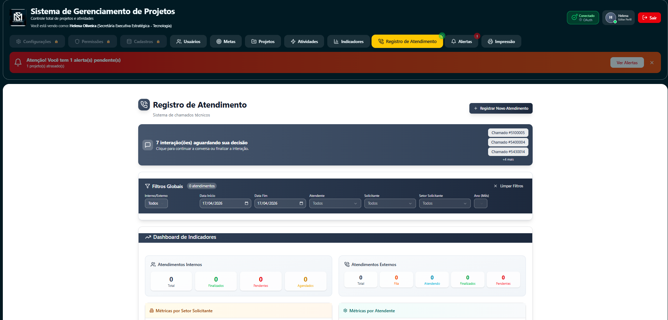This screenshot has height=320, width=668.
Task: Open the Permissões tab
Action: click(x=93, y=41)
